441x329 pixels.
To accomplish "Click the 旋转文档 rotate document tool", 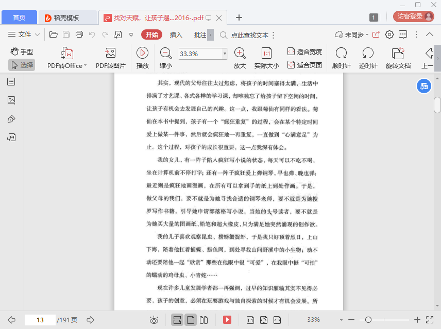I will point(398,58).
